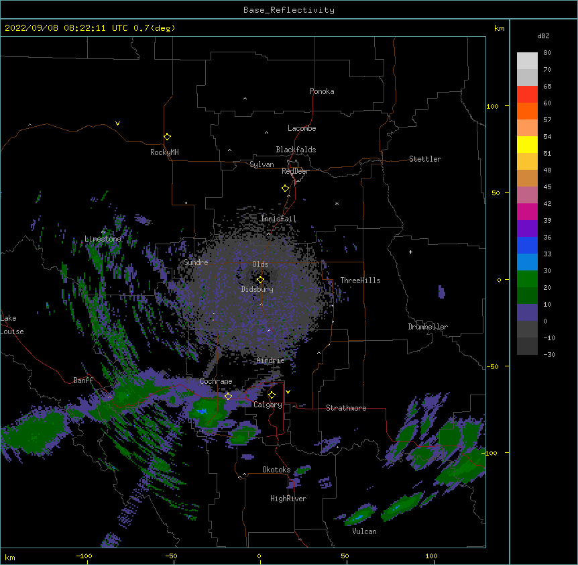Click the Ponoka city label
This screenshot has width=578, height=565.
point(322,91)
